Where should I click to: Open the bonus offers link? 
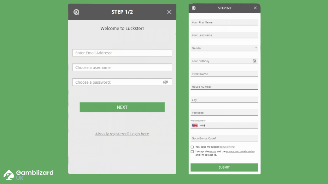(x=226, y=147)
